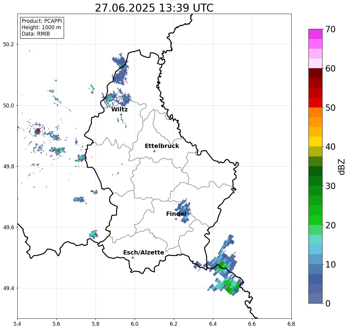Screen dimensions: 349x330
Task: Click the light blue swatch just above 10 dBZ
Action: click(x=315, y=259)
